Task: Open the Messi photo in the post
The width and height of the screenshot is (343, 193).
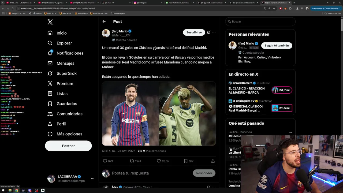Action: pyautogui.click(x=130, y=114)
